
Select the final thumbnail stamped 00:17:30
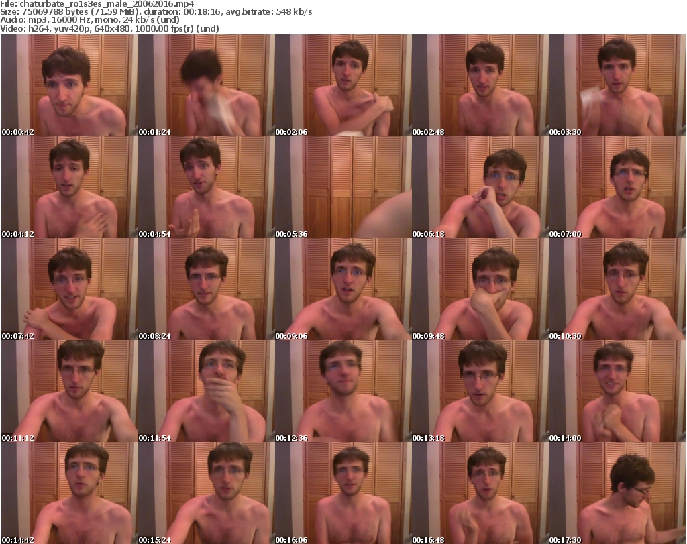[x=617, y=493]
